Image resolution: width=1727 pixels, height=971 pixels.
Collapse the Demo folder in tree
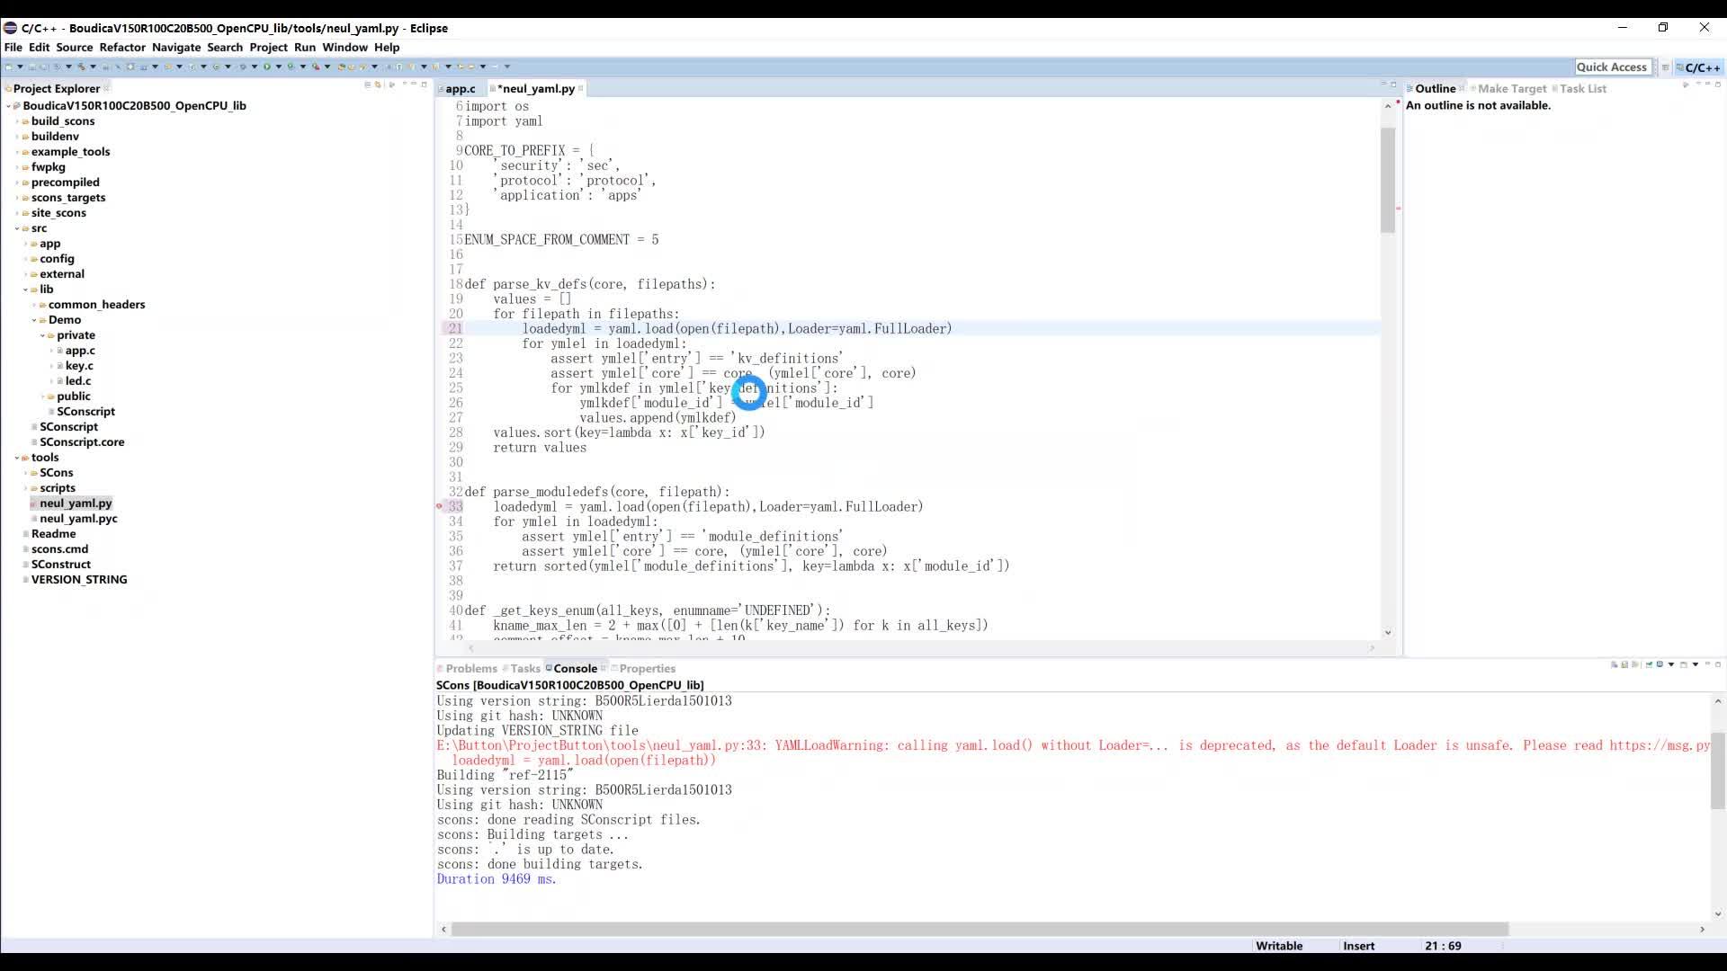(34, 320)
